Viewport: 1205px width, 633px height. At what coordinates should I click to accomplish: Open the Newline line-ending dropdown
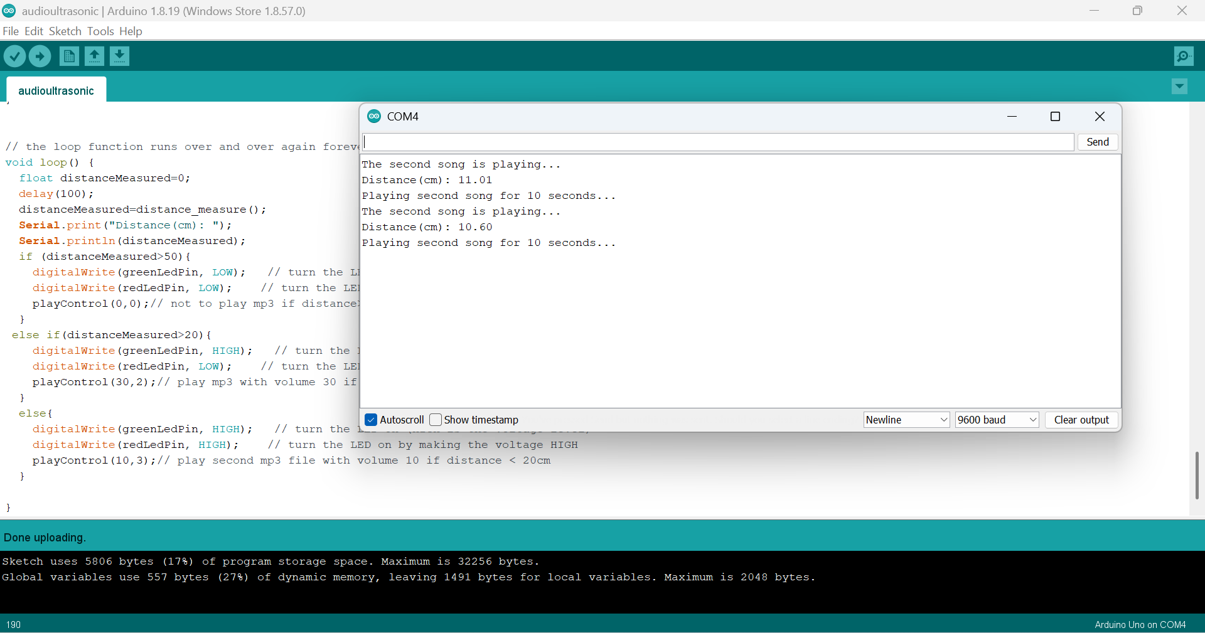coord(906,420)
